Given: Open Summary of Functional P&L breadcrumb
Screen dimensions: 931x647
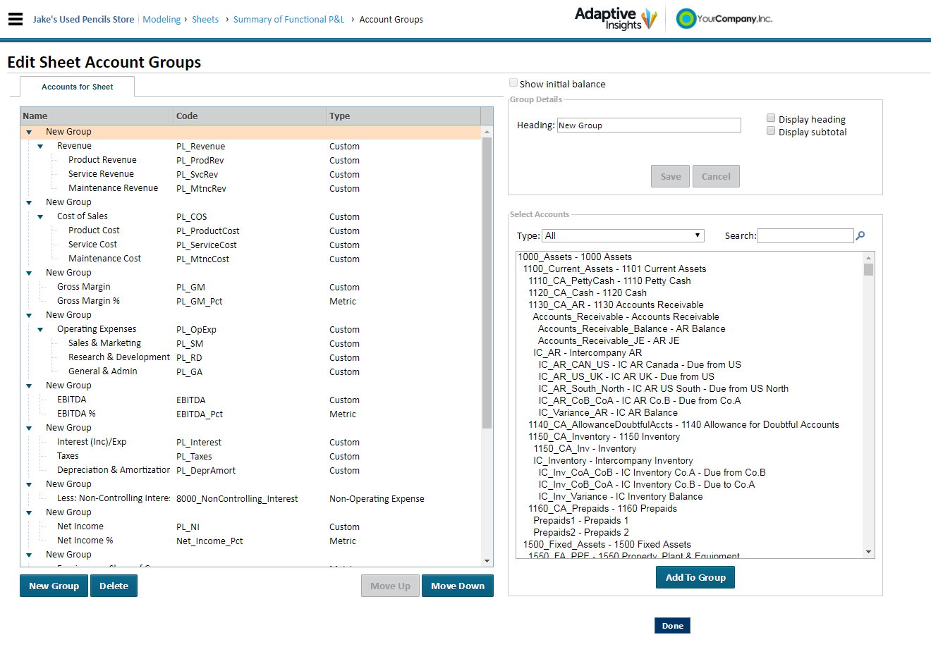Looking at the screenshot, I should 288,20.
